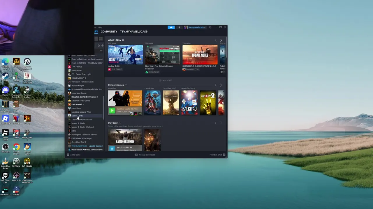This screenshot has width=373, height=209.
Task: Go to the COMMUNITY tab
Action: (x=109, y=31)
